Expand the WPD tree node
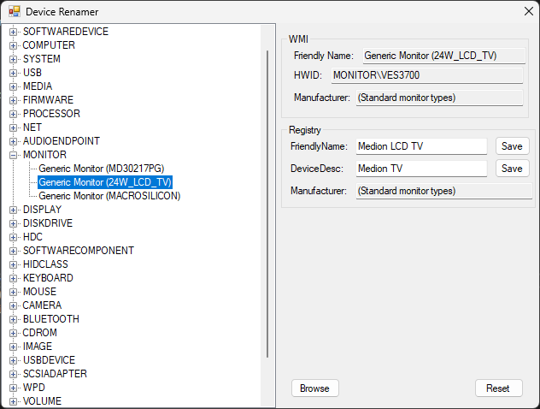540x409 pixels. pyautogui.click(x=13, y=388)
